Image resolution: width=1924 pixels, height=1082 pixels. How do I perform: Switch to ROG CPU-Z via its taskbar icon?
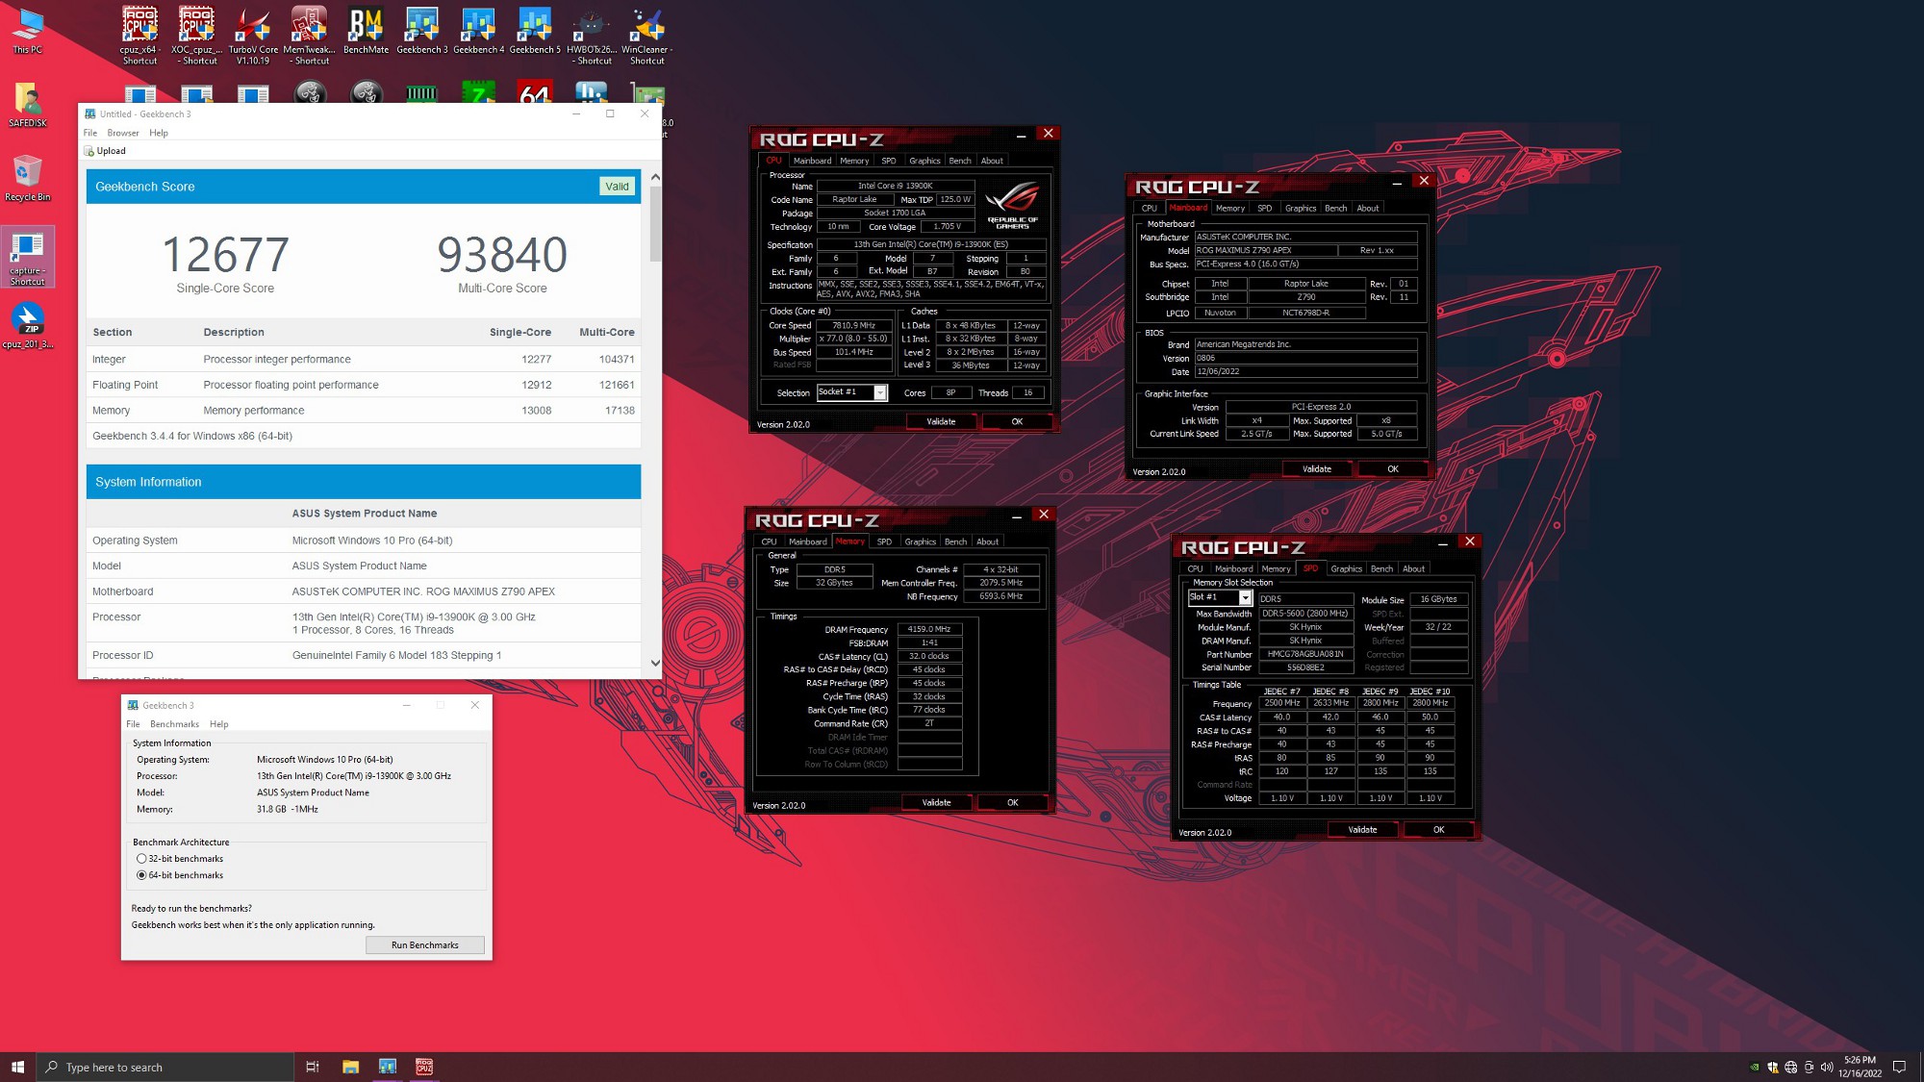pos(424,1067)
